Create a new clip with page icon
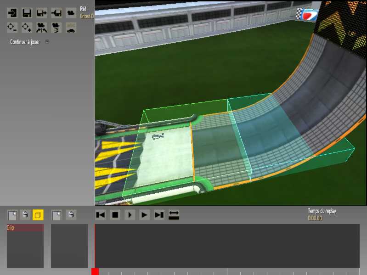 tap(12, 215)
